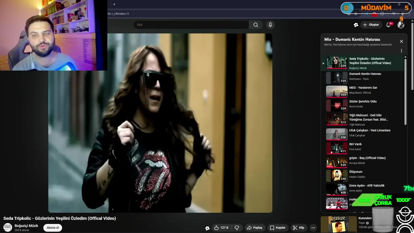Click the sparkle icon beside the like button
This screenshot has width=414, height=233.
[x=207, y=228]
